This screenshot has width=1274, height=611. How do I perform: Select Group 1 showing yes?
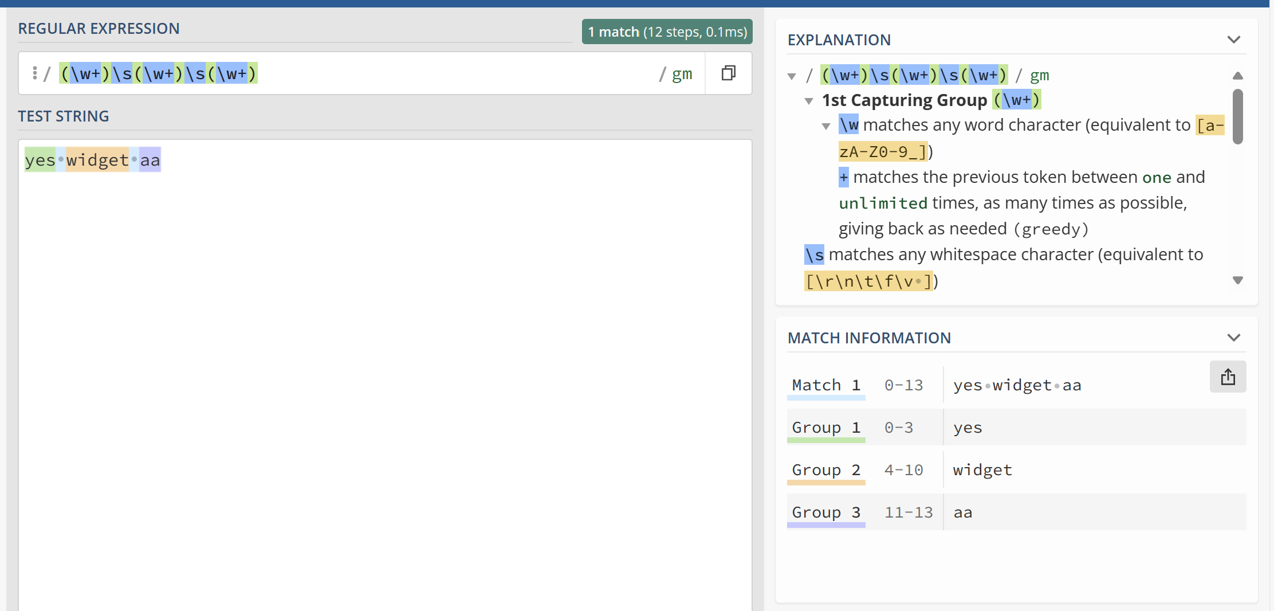tap(826, 427)
